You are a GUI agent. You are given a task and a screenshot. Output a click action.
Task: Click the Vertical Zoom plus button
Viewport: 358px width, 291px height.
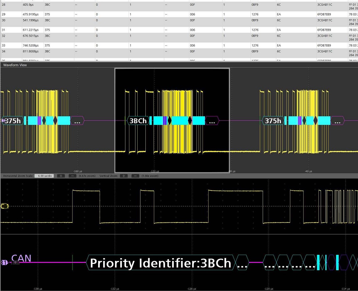coord(124,176)
